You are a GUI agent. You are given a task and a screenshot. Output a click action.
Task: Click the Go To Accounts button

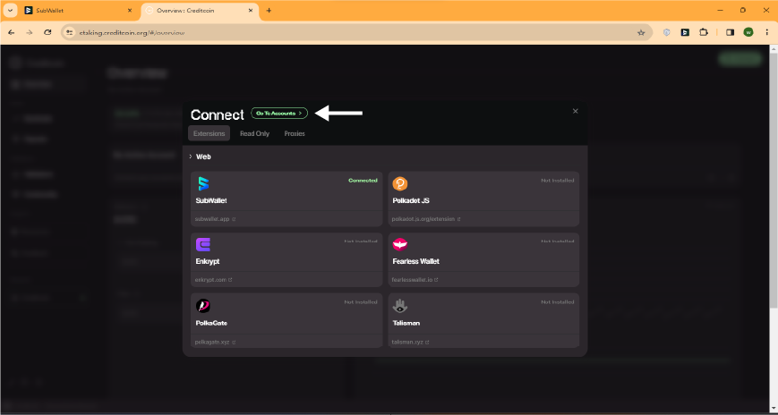(x=279, y=113)
